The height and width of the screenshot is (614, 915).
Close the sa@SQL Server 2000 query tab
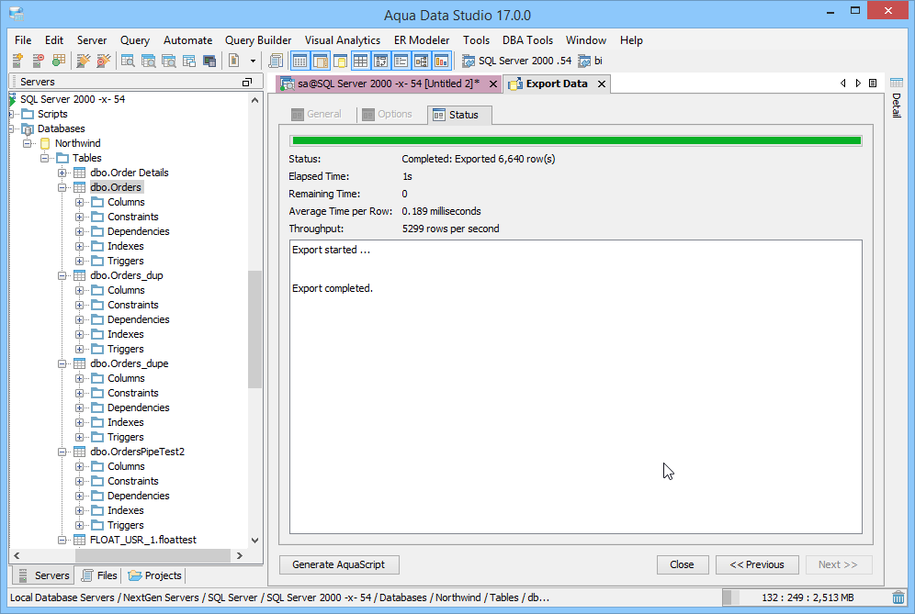coord(493,84)
